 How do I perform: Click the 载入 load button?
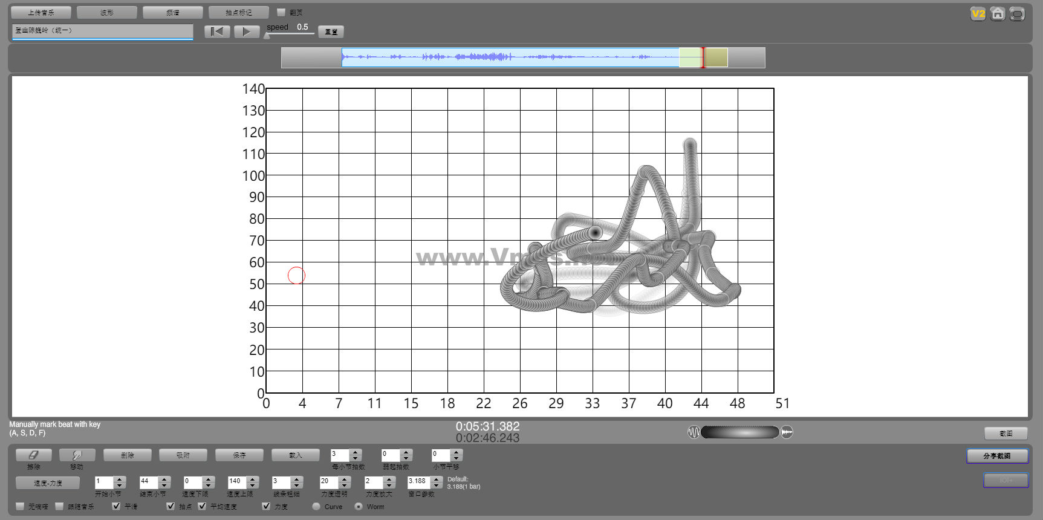(x=296, y=455)
